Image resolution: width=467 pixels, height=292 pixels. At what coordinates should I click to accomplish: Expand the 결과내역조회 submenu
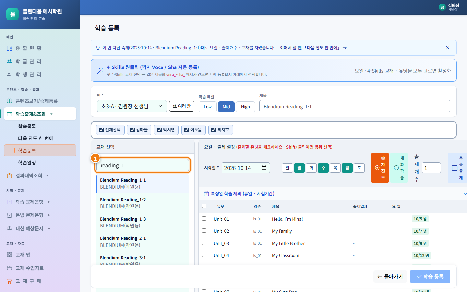coord(48,176)
